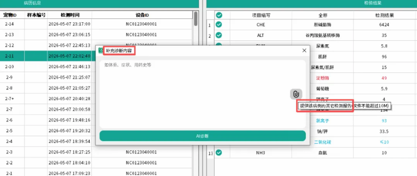Select pet record 2-9
Image resolution: width=417 pixels, height=176 pixels.
tap(10, 77)
